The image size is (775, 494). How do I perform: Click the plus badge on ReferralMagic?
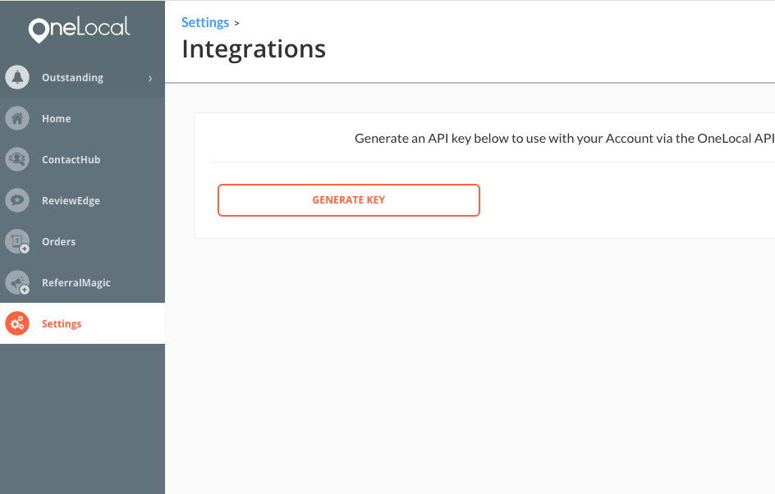(x=25, y=290)
